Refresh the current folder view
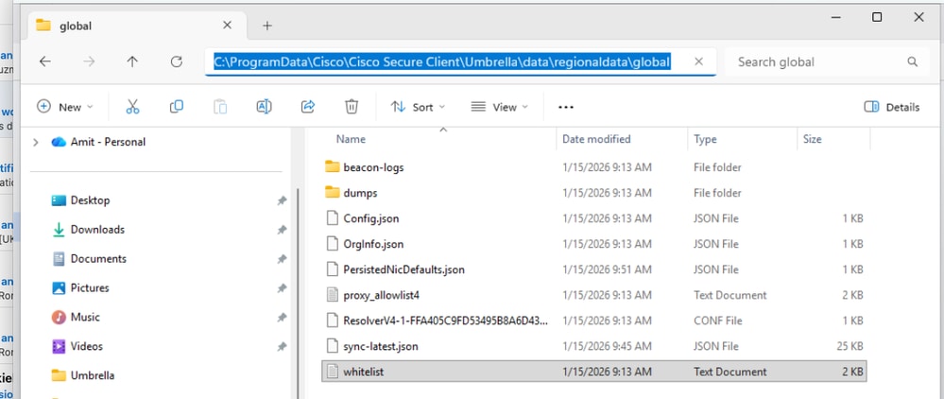944x399 pixels. 177,61
